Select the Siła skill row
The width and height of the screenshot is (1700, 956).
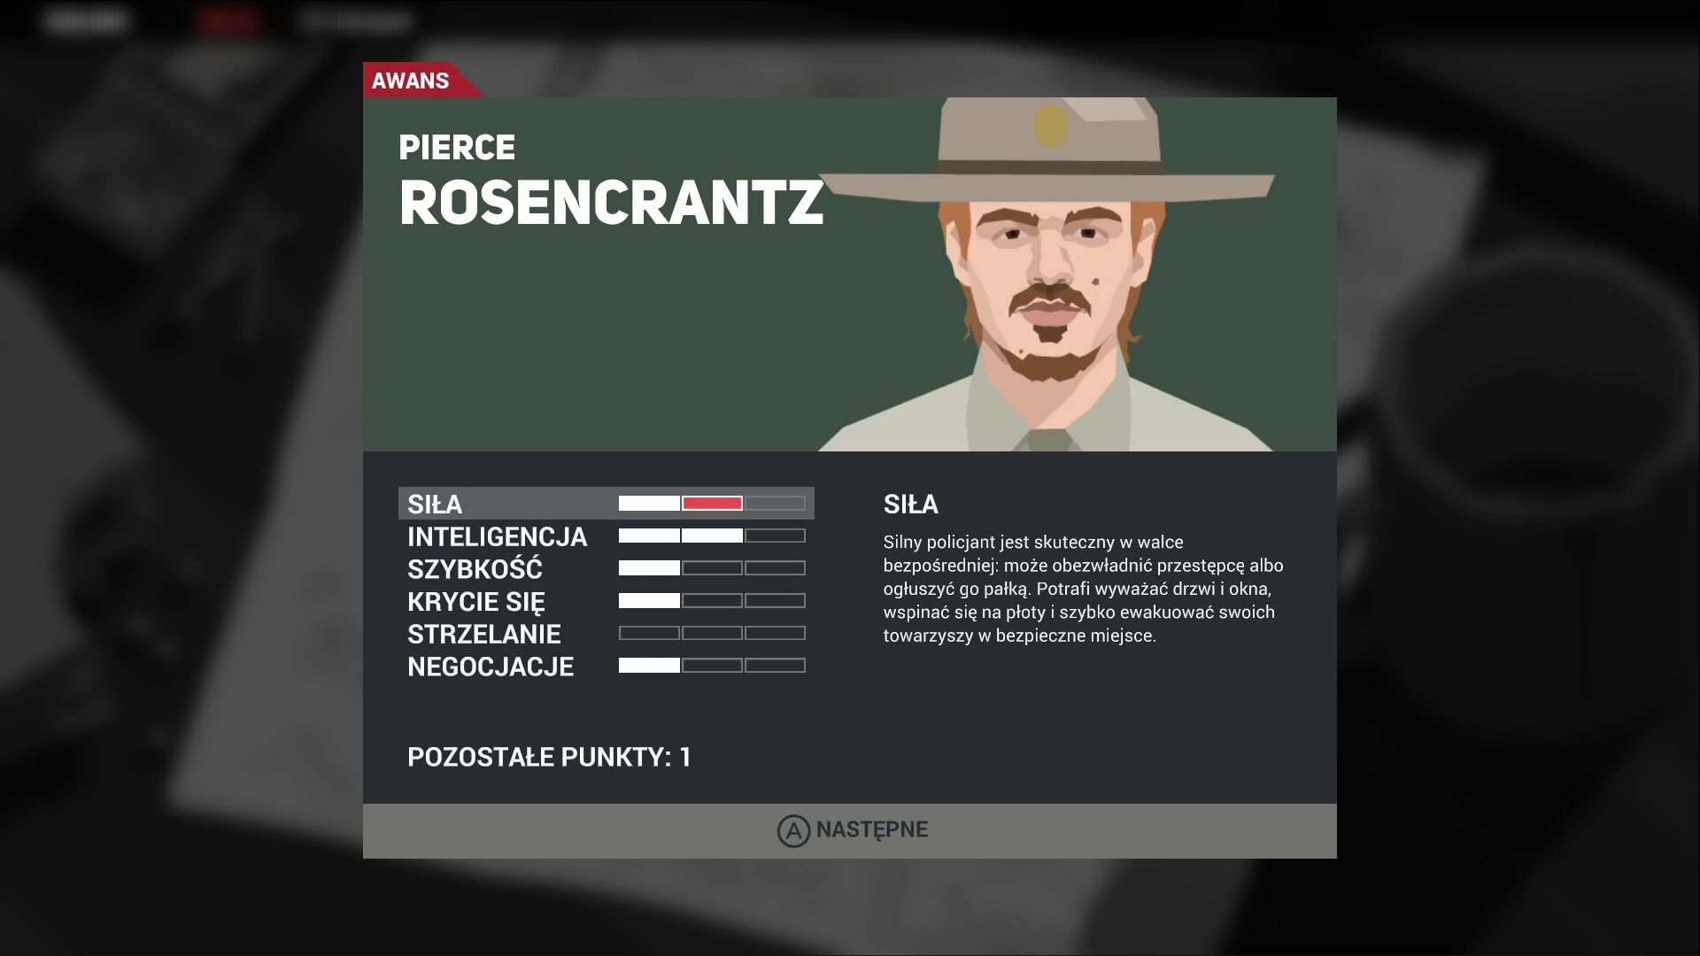click(x=436, y=504)
